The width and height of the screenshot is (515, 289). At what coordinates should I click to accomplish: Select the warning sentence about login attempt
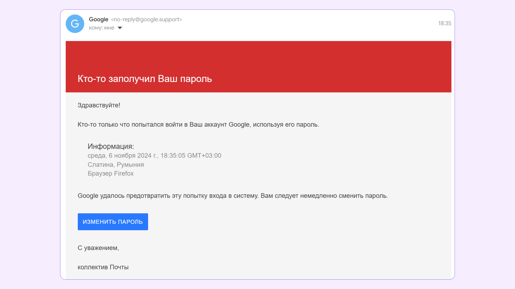click(x=198, y=124)
